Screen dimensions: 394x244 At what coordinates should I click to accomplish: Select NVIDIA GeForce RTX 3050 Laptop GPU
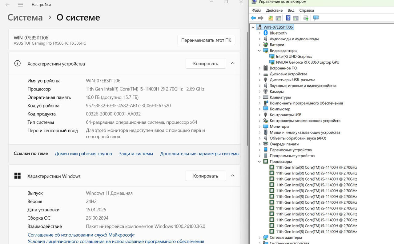click(307, 62)
